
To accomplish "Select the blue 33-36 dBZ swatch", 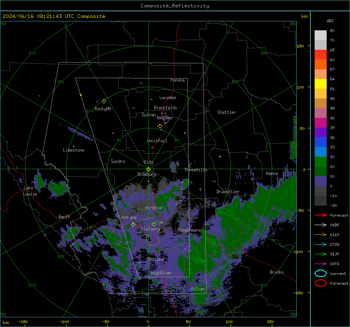I will pyautogui.click(x=320, y=142).
